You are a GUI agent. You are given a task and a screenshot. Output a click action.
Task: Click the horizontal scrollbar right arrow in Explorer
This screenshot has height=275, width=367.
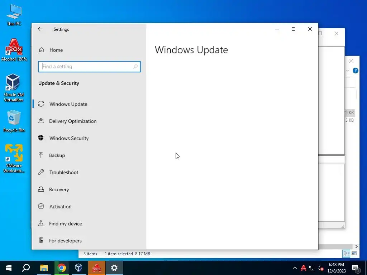[357, 246]
